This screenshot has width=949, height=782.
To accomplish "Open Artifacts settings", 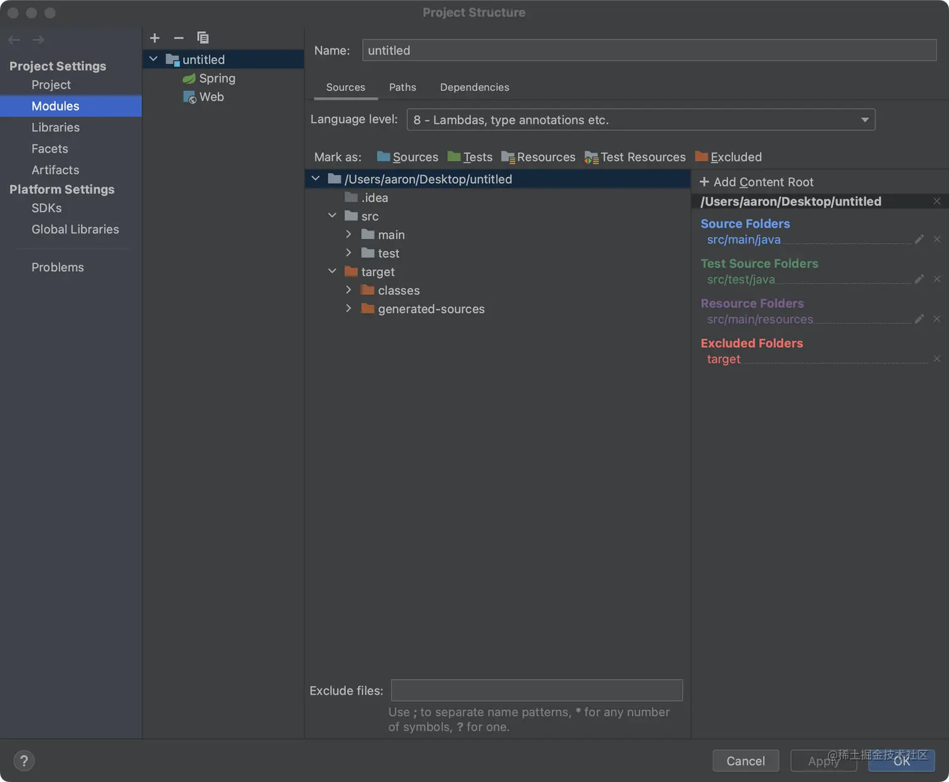I will [55, 170].
